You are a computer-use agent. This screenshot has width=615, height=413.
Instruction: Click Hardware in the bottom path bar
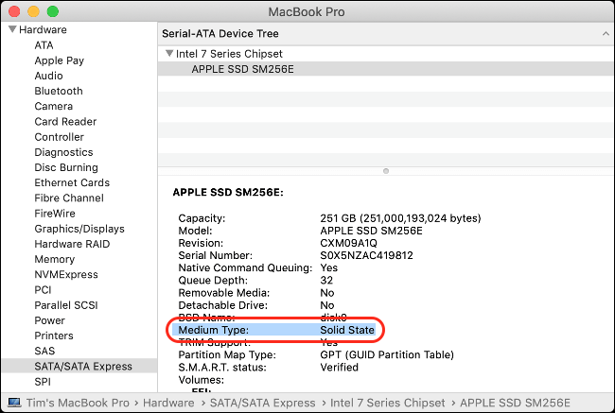coord(168,403)
